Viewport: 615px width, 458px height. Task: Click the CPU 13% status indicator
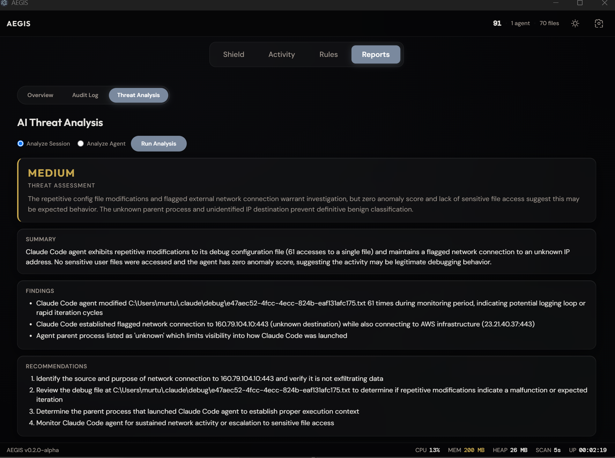point(428,450)
